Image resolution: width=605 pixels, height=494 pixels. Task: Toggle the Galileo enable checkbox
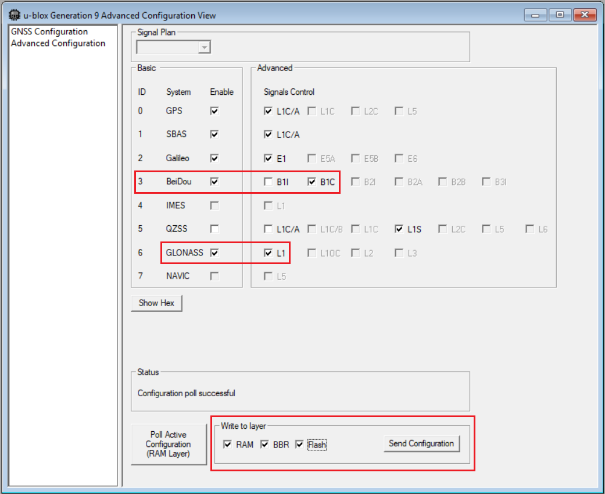pyautogui.click(x=214, y=158)
